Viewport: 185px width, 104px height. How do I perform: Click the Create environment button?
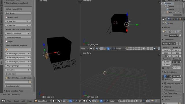click(18, 37)
